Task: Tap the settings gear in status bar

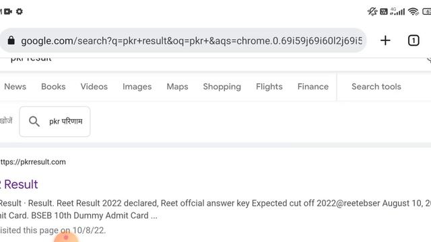Action: click(20, 11)
